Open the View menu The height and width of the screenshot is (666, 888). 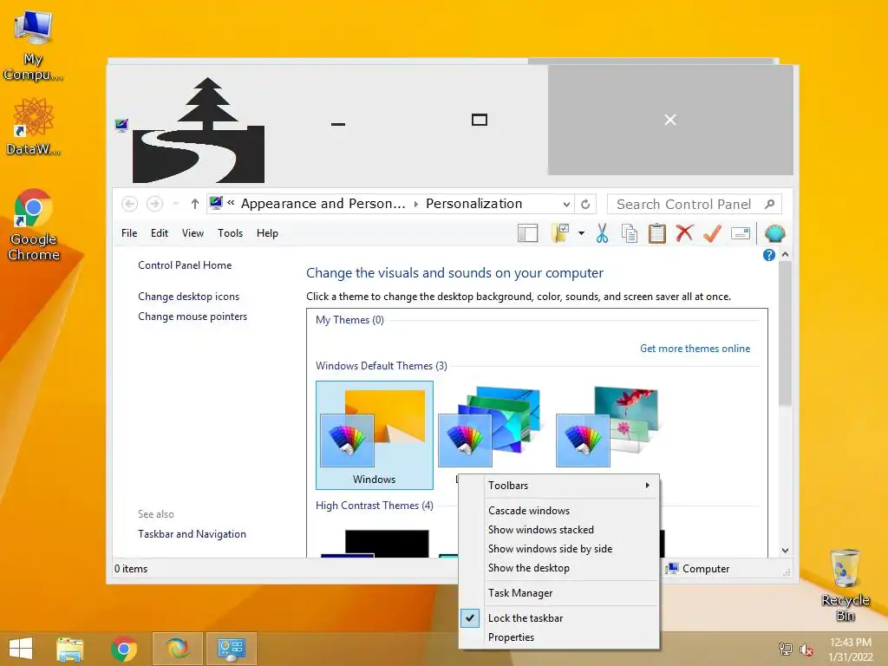point(193,232)
